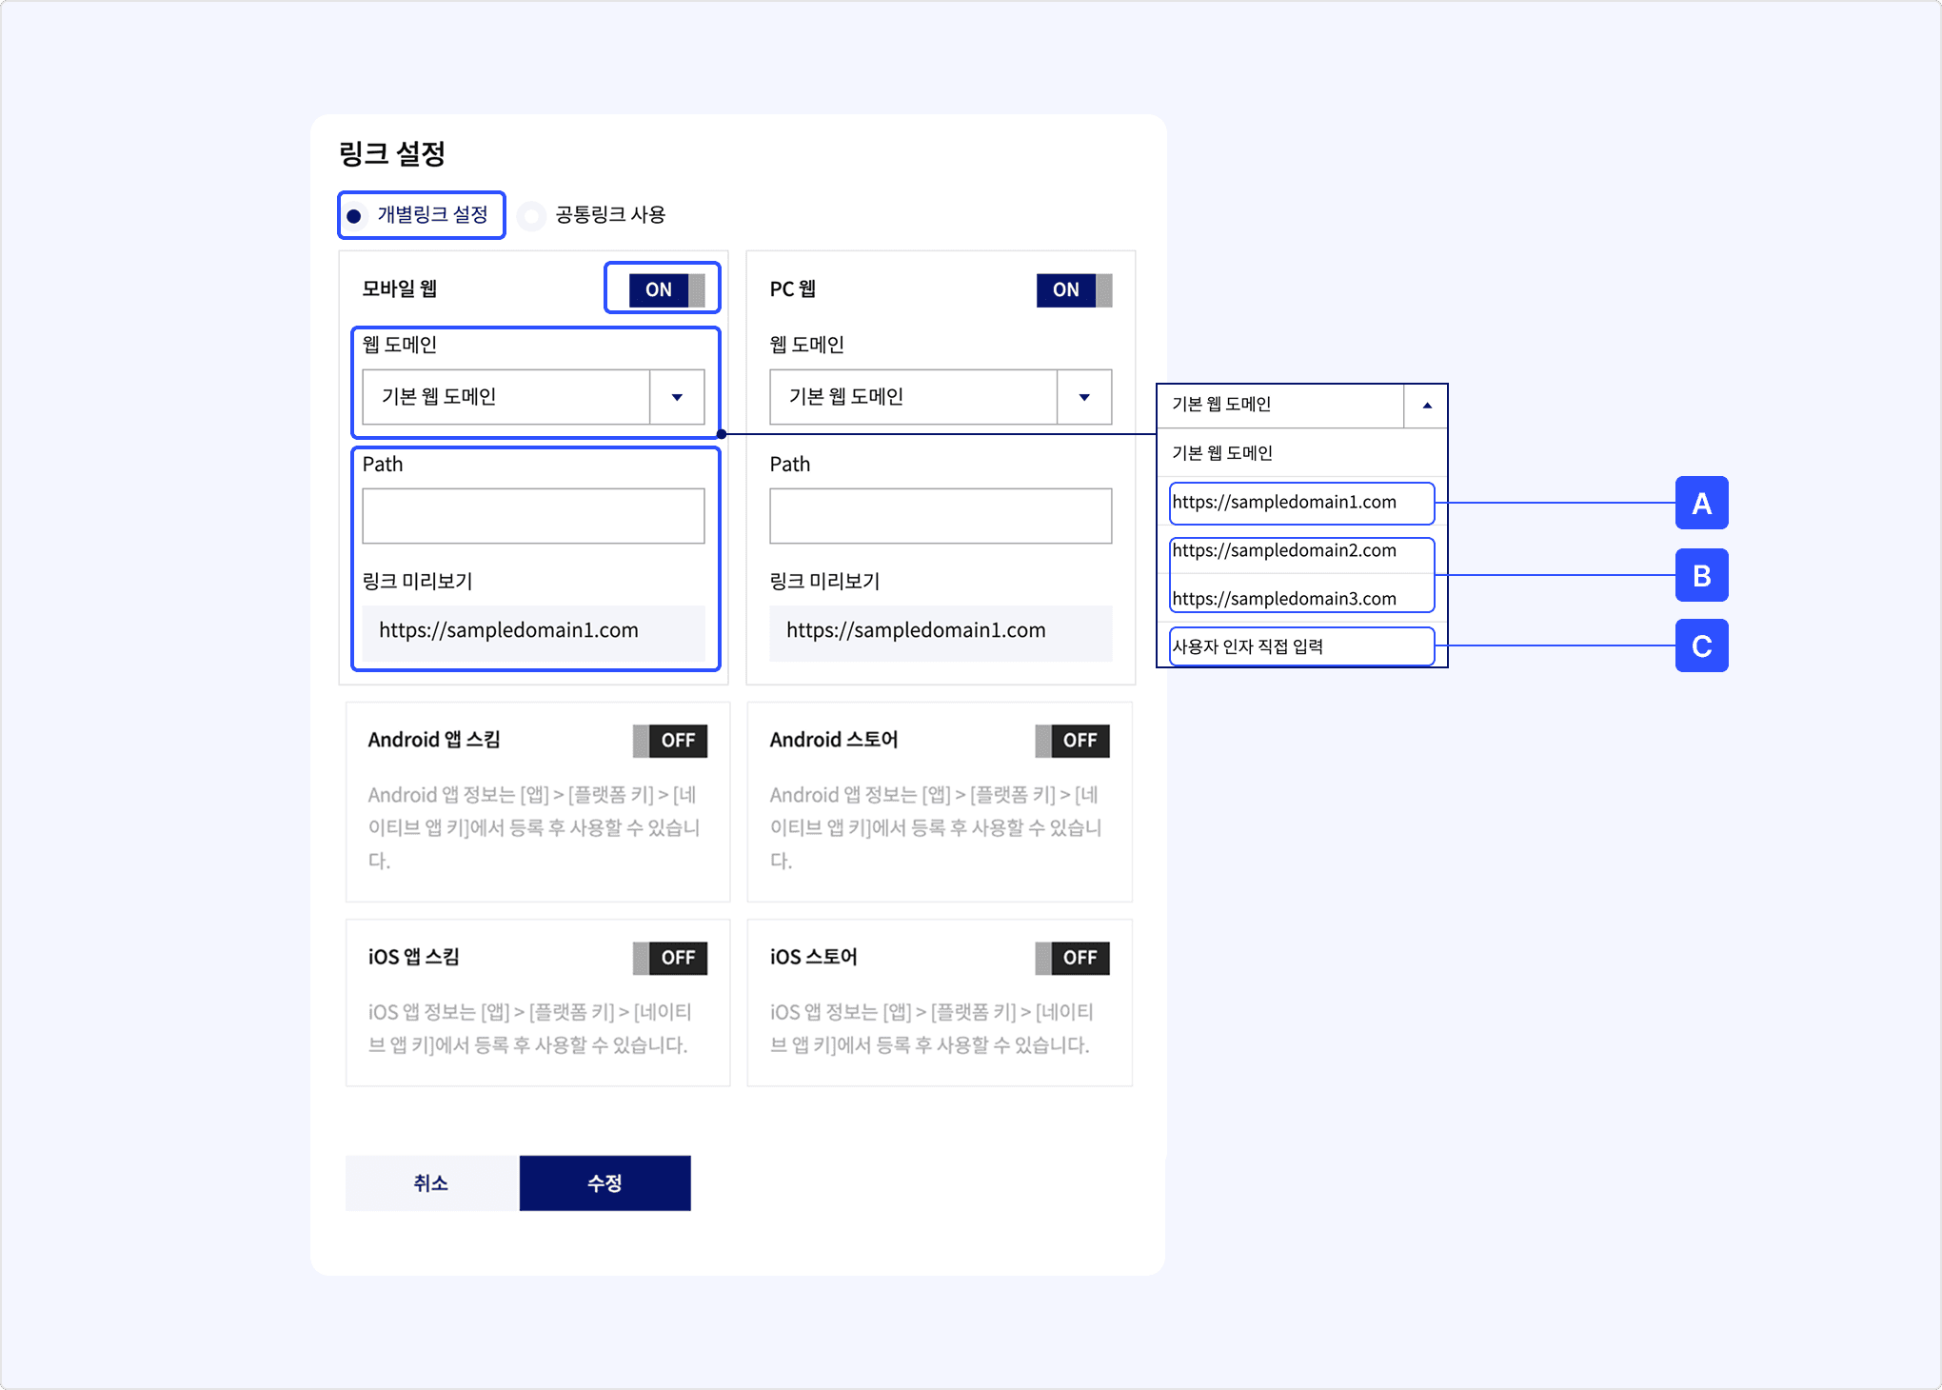Click the 수정 submit button
Image resolution: width=1942 pixels, height=1390 pixels.
pos(605,1183)
